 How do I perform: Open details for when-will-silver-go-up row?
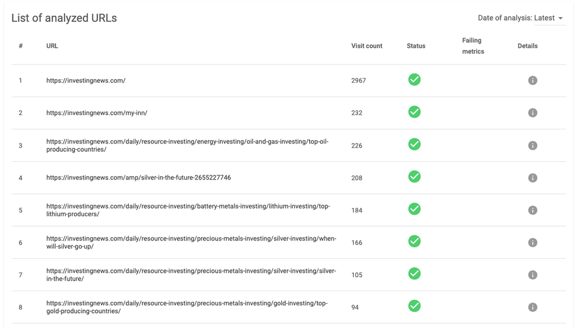click(532, 243)
